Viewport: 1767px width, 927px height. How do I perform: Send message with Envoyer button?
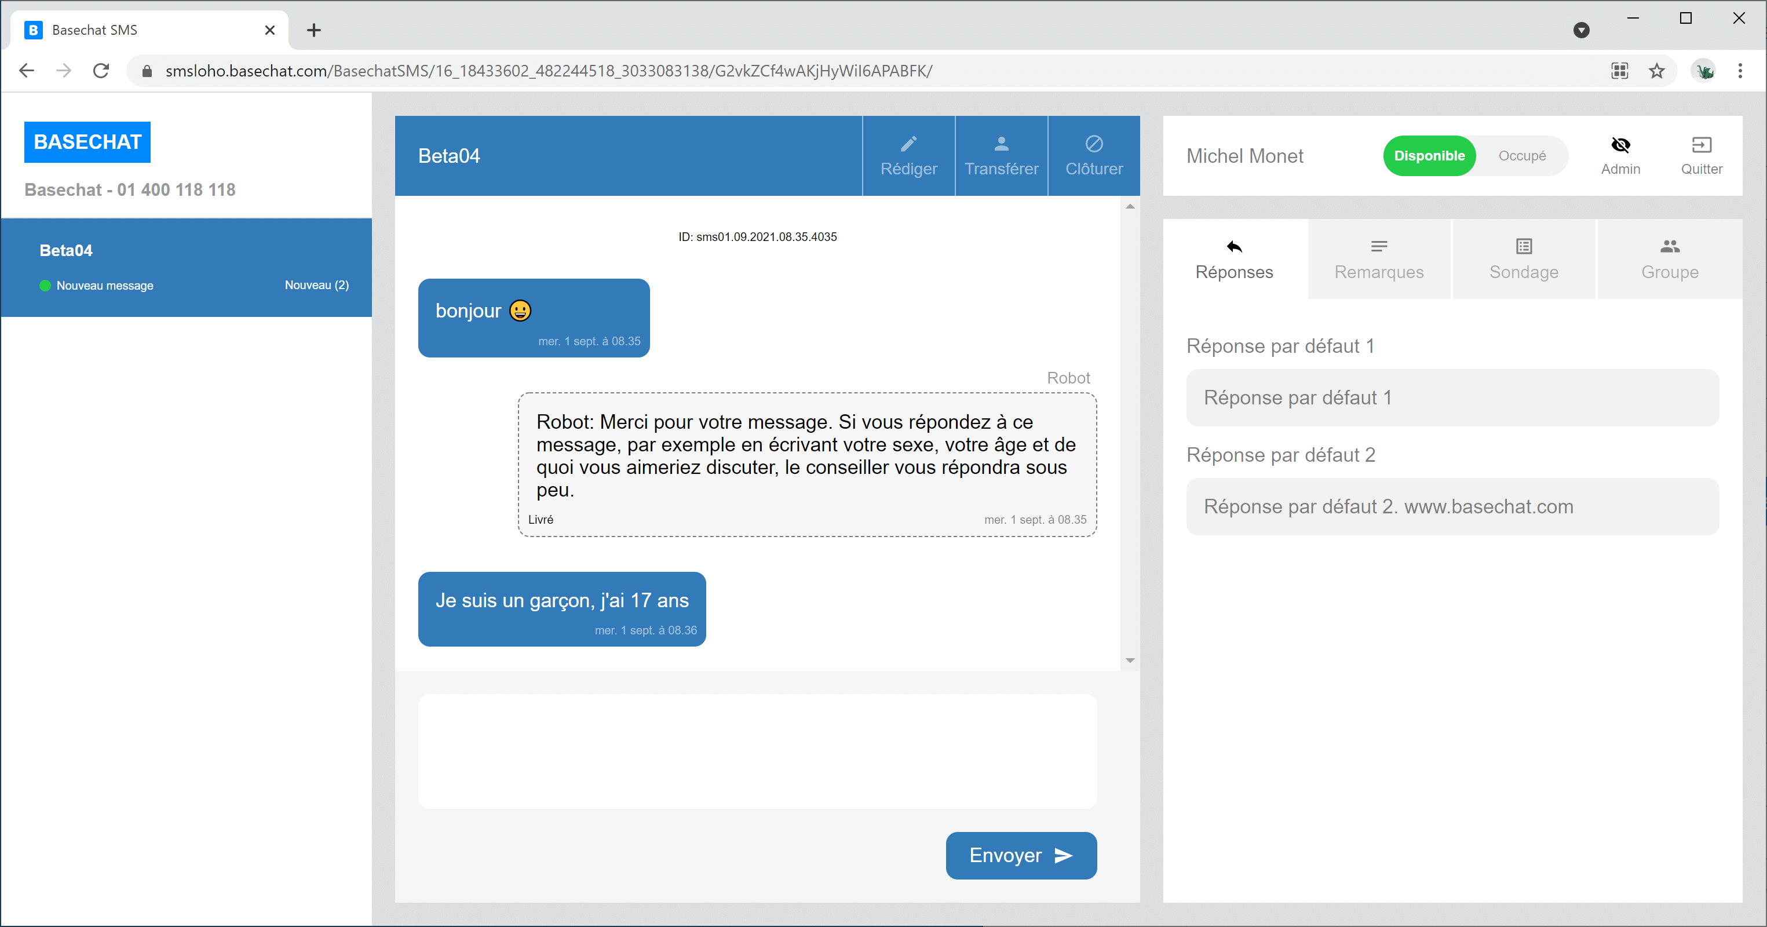click(x=1020, y=855)
